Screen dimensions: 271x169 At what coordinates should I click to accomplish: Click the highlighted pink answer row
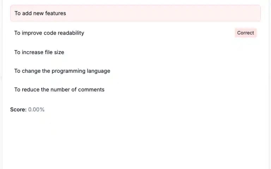(x=135, y=13)
